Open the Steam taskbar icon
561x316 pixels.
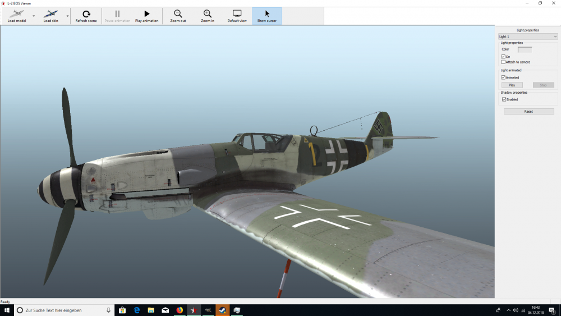click(x=223, y=310)
